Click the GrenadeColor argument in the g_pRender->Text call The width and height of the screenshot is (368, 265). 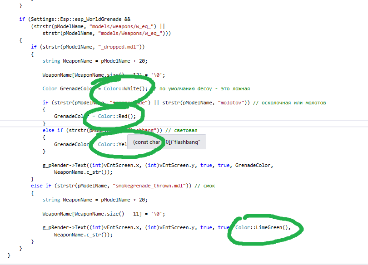[253, 165]
